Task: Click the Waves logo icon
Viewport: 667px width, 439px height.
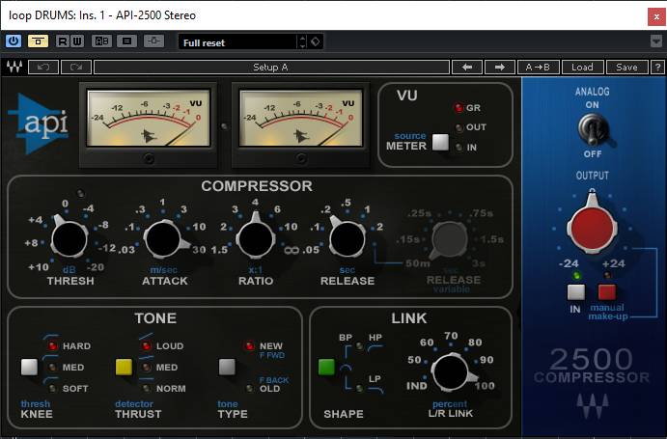Action: (14, 68)
